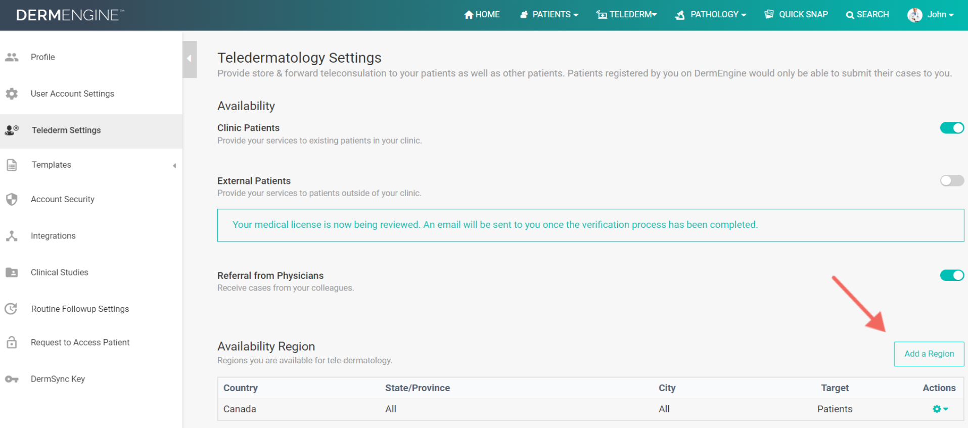The height and width of the screenshot is (428, 968).
Task: Click John's avatar picture
Action: click(915, 15)
